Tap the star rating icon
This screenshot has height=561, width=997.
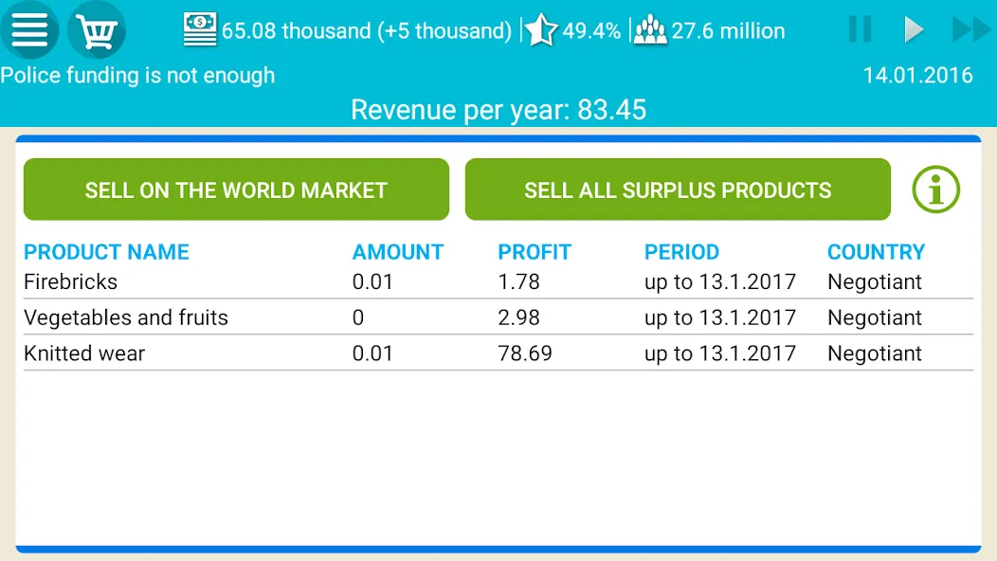coord(541,30)
